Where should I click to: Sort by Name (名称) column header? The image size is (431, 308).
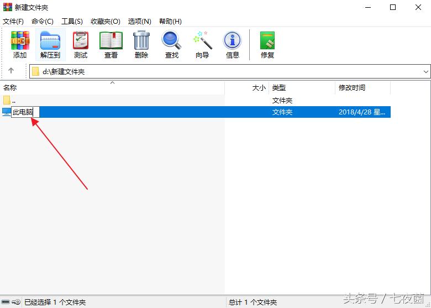(x=112, y=88)
